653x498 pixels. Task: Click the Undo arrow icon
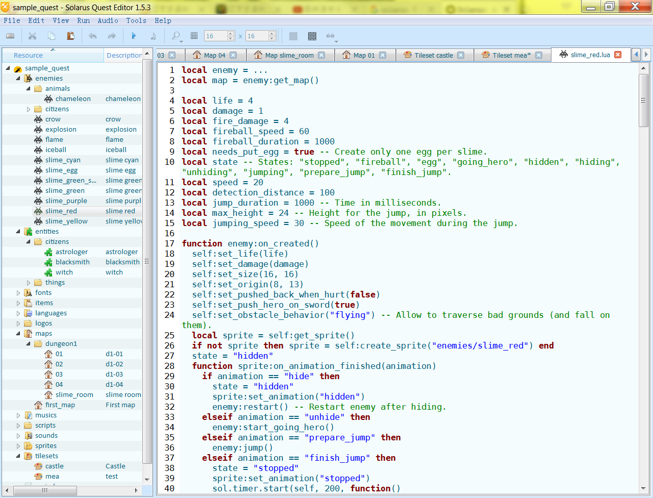(x=92, y=36)
